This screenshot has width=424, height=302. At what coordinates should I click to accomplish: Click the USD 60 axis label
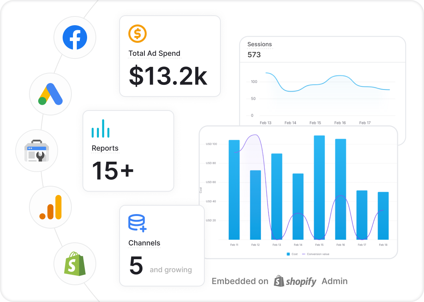coord(211,182)
